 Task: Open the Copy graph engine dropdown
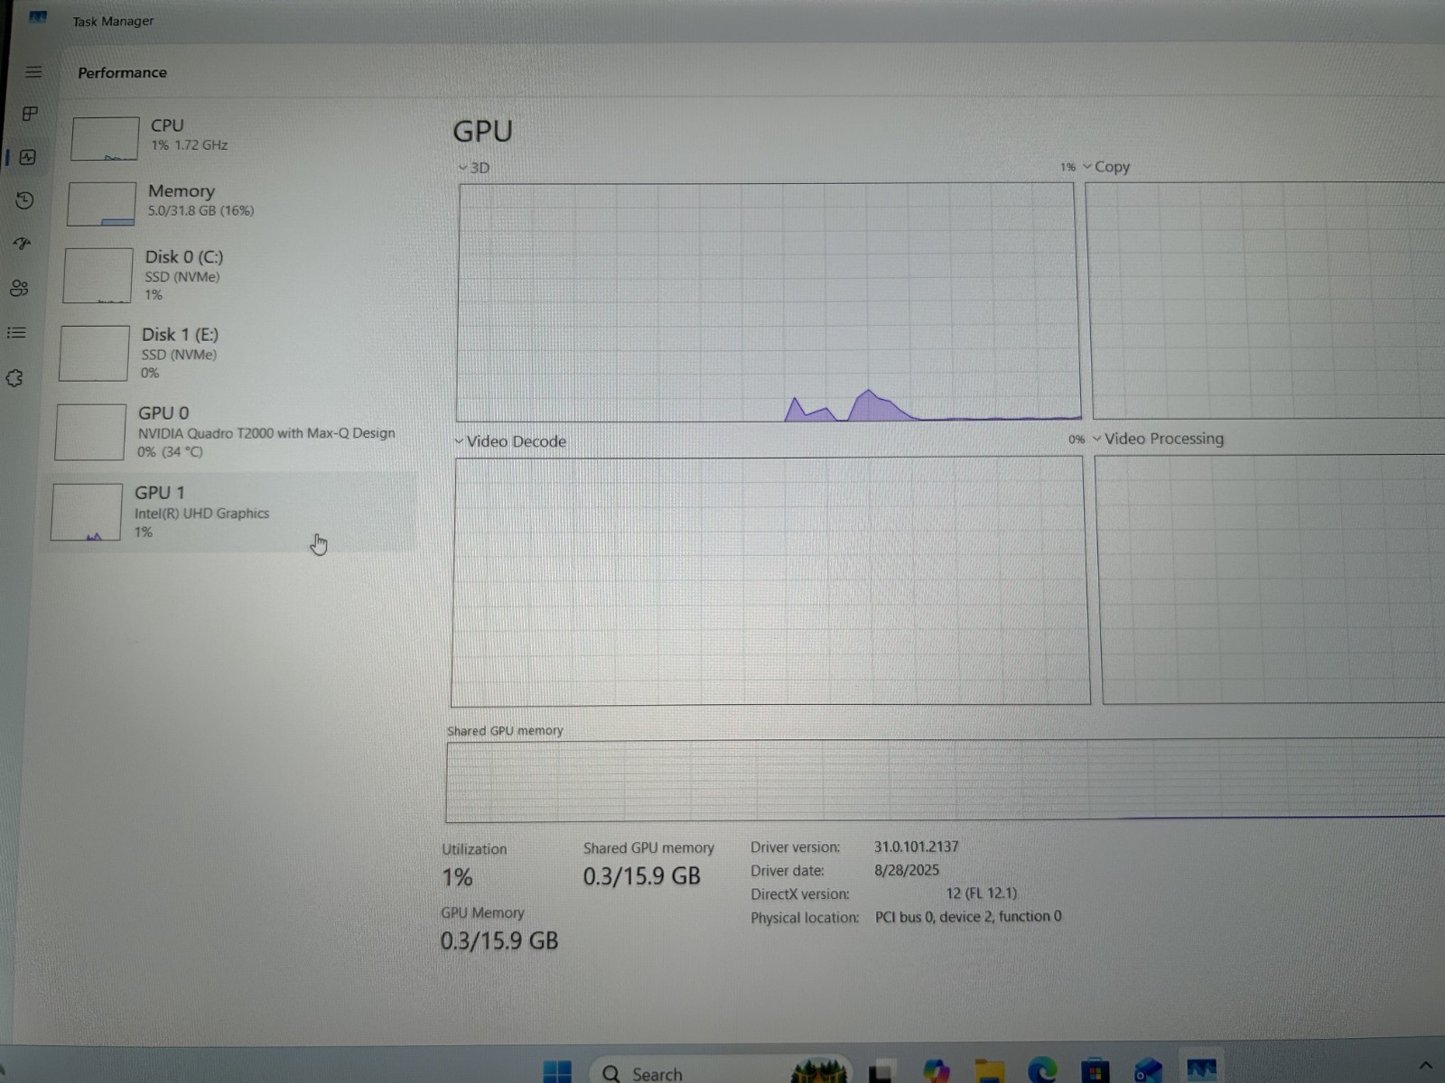[x=1106, y=167]
